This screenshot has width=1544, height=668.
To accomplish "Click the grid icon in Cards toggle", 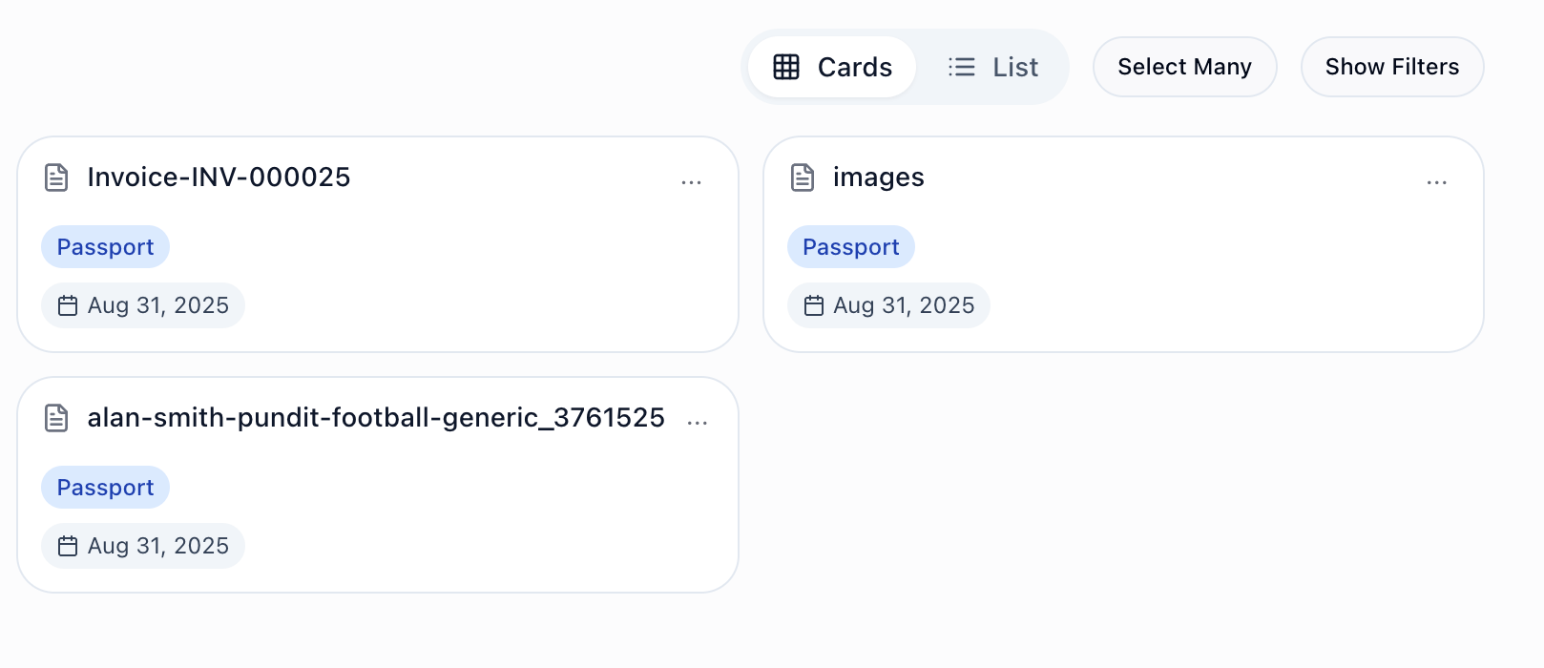I will point(786,67).
